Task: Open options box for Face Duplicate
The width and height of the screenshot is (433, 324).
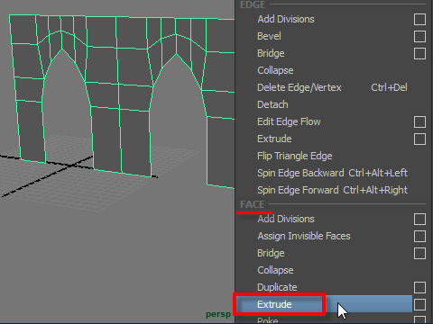Action: coord(419,287)
